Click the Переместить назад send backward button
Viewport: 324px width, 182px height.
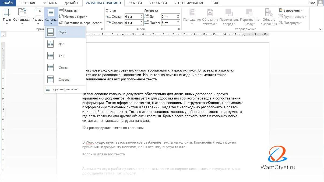250,17
